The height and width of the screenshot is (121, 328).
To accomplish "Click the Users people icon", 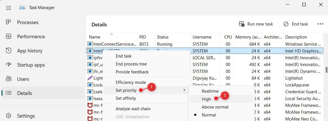I will pos(8,79).
